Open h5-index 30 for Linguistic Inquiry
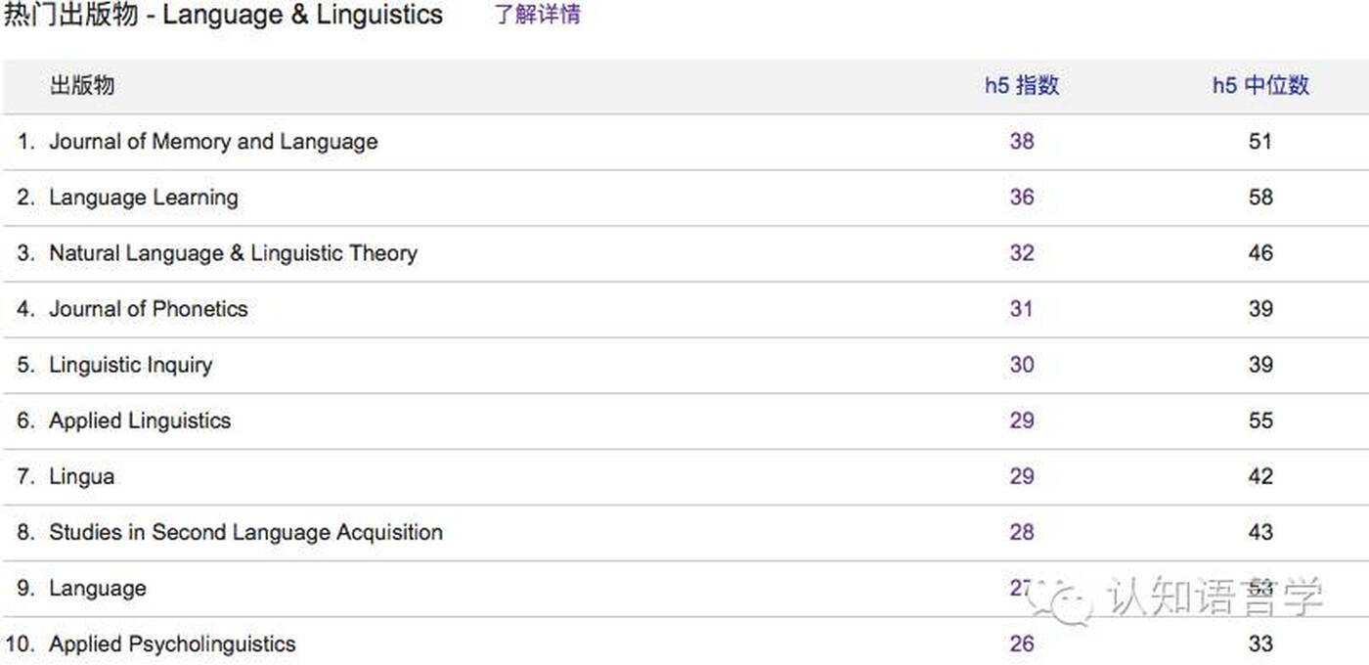 [x=1022, y=364]
